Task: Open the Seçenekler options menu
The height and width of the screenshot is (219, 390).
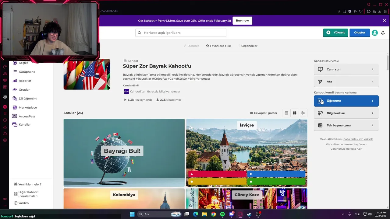Action: point(247,46)
